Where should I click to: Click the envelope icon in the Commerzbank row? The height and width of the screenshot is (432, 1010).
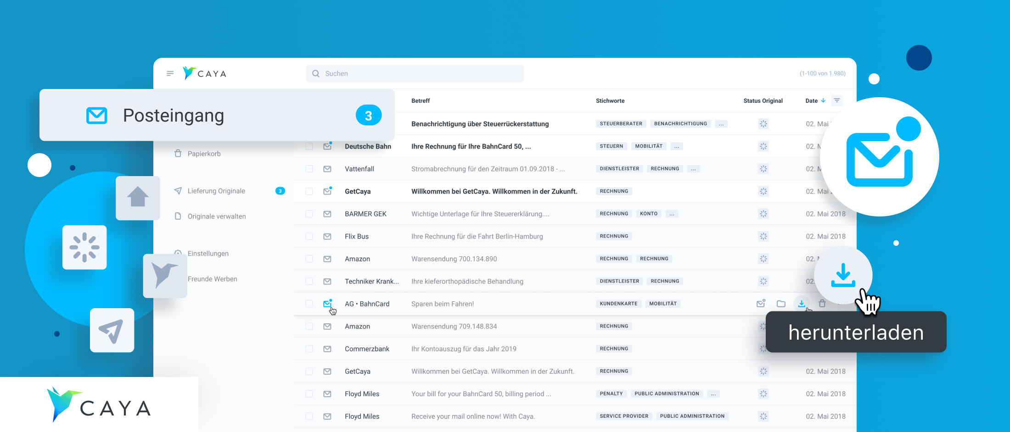(x=327, y=349)
